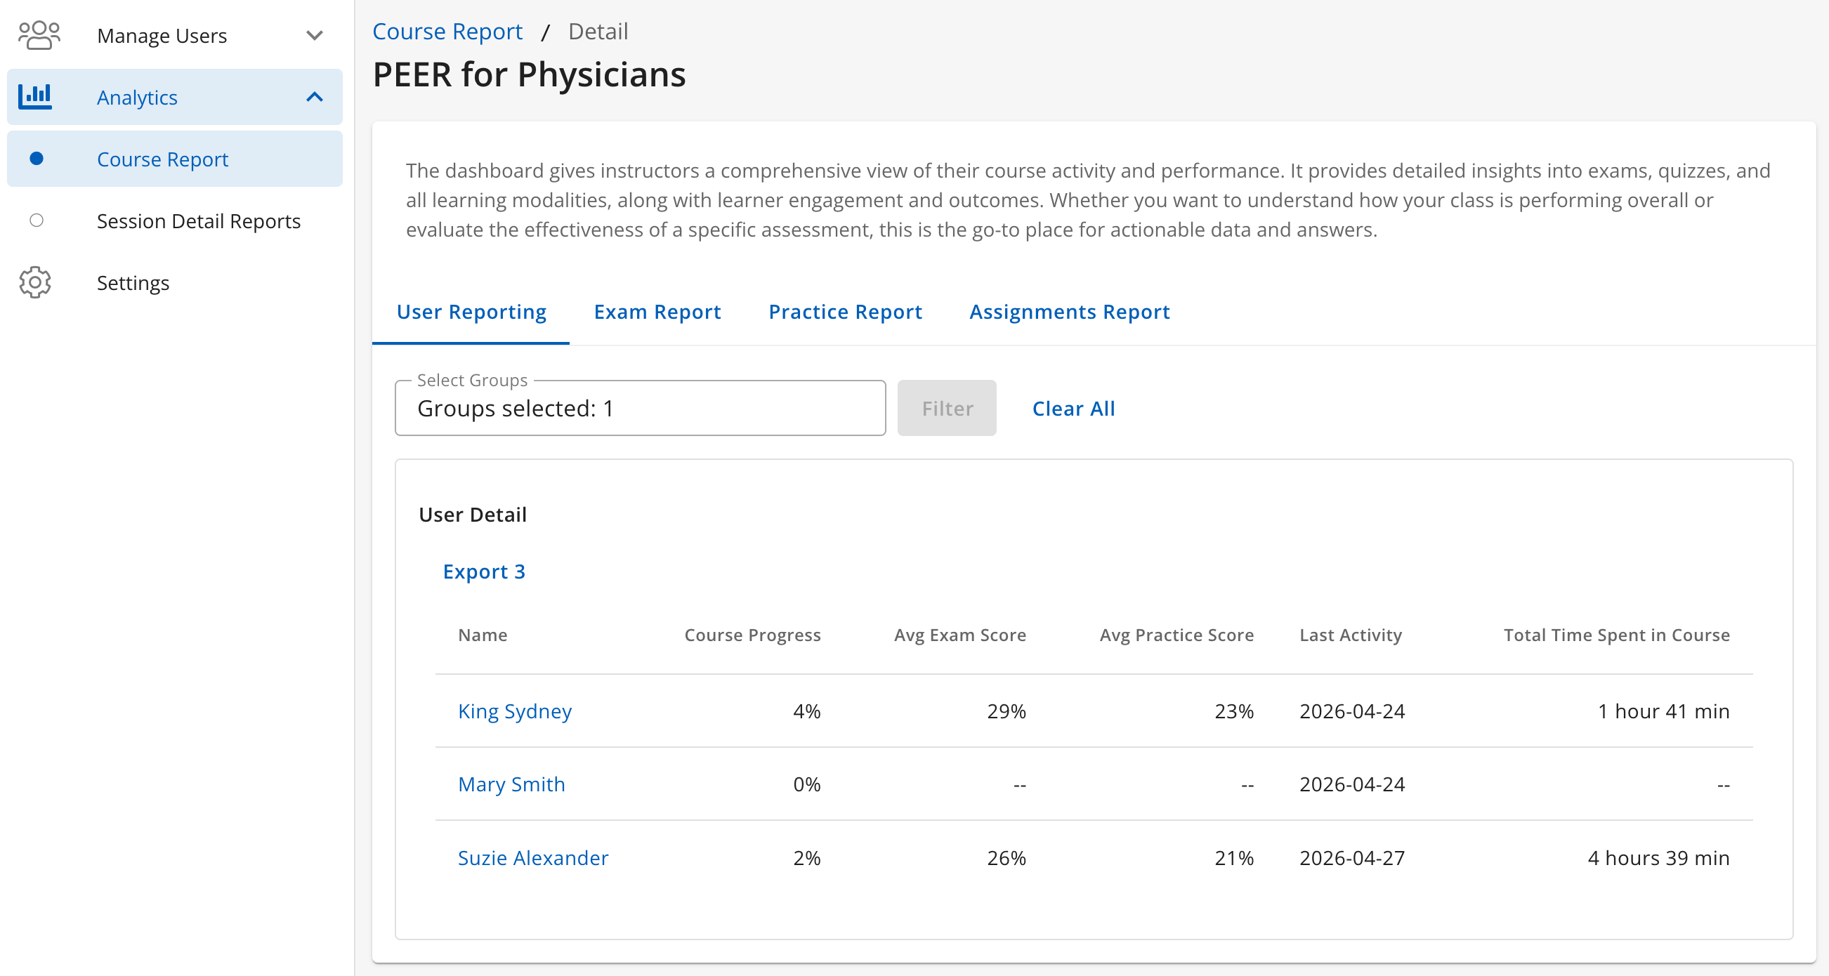This screenshot has width=1829, height=976.
Task: Open Settings via the gear icon
Action: 36,282
